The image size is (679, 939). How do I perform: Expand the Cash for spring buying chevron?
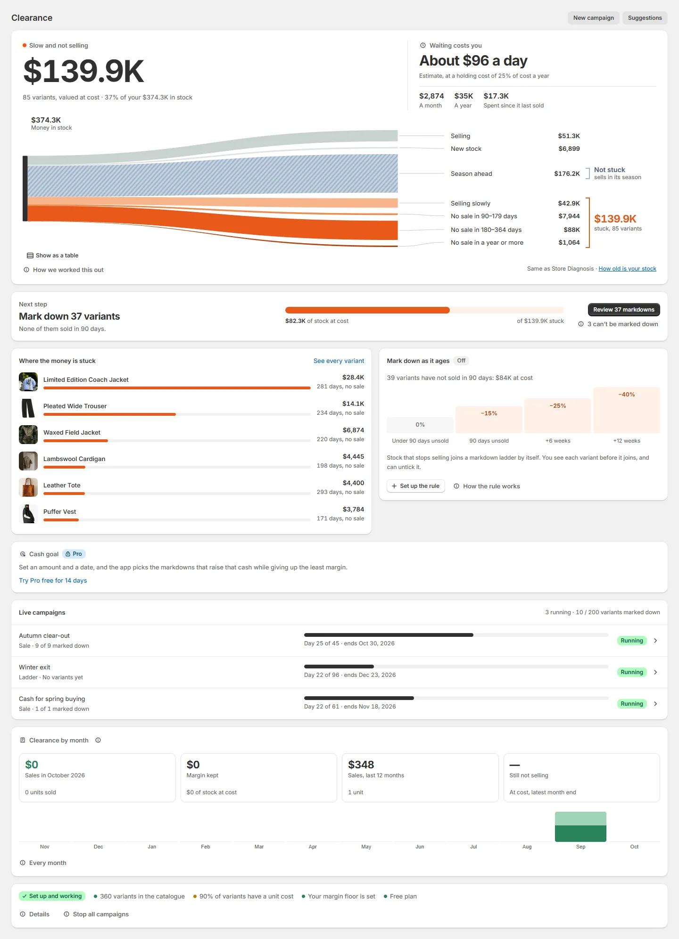click(655, 704)
